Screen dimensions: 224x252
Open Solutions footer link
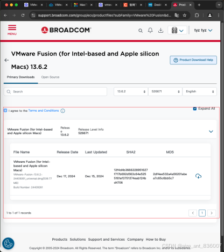coord(78,240)
